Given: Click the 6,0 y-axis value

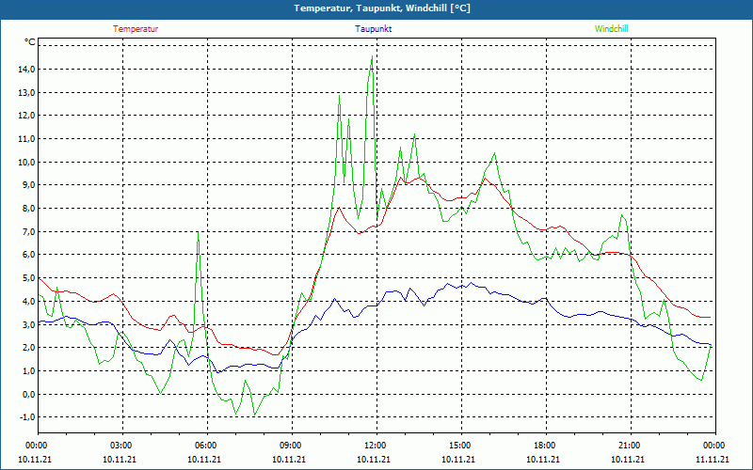Looking at the screenshot, I should point(28,255).
